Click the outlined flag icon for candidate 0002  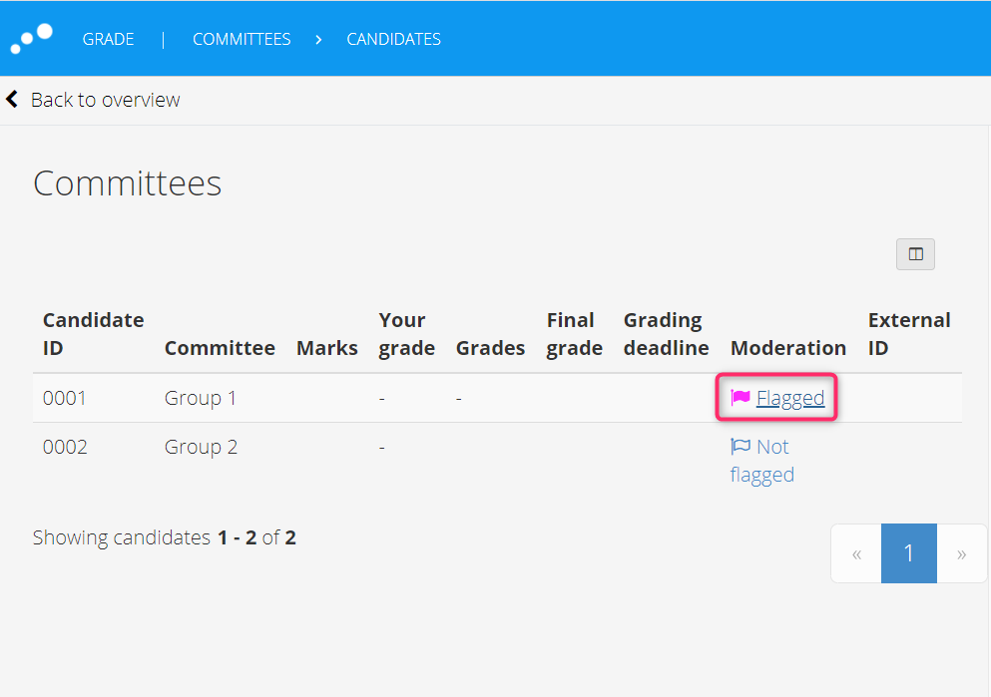[741, 447]
